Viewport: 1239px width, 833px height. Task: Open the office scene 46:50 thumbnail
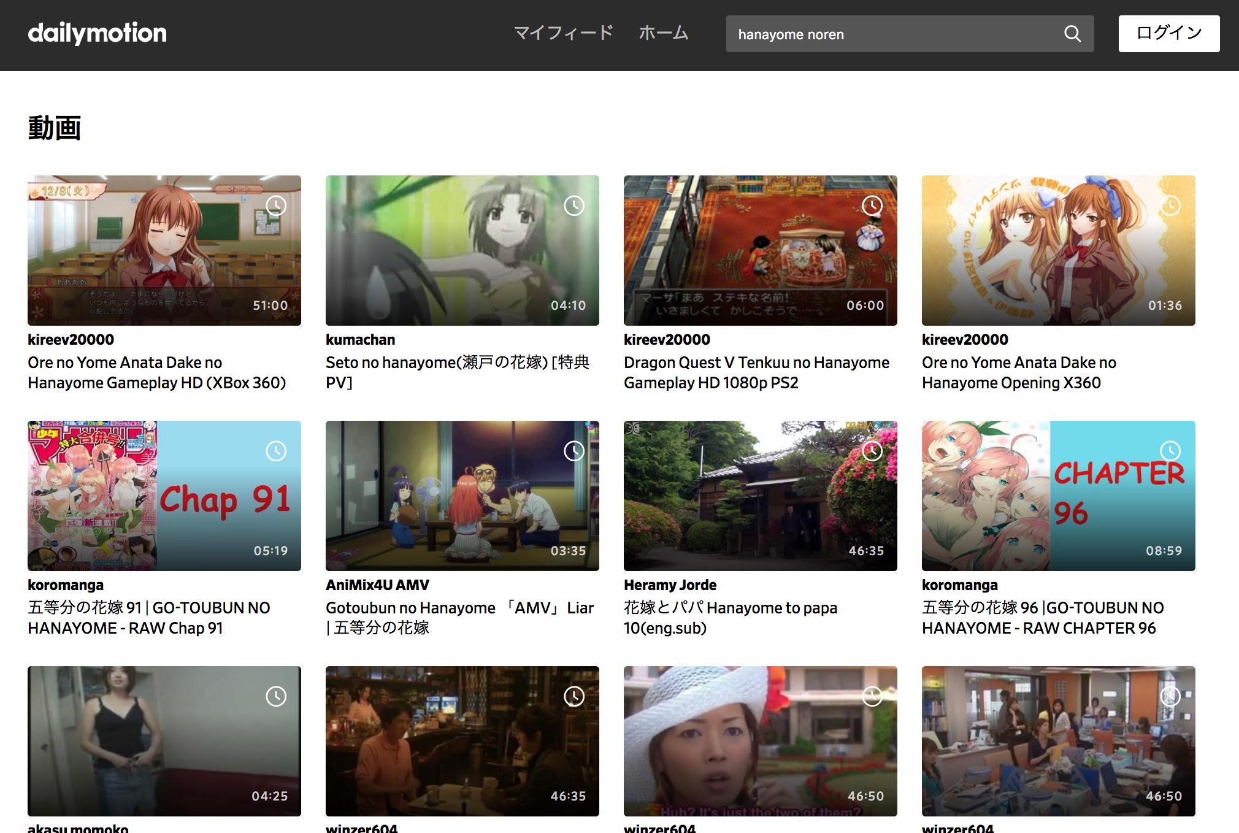(x=1059, y=741)
